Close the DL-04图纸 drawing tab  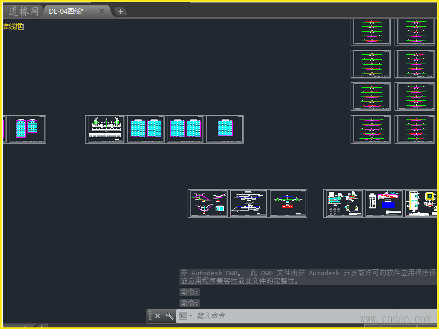(102, 11)
